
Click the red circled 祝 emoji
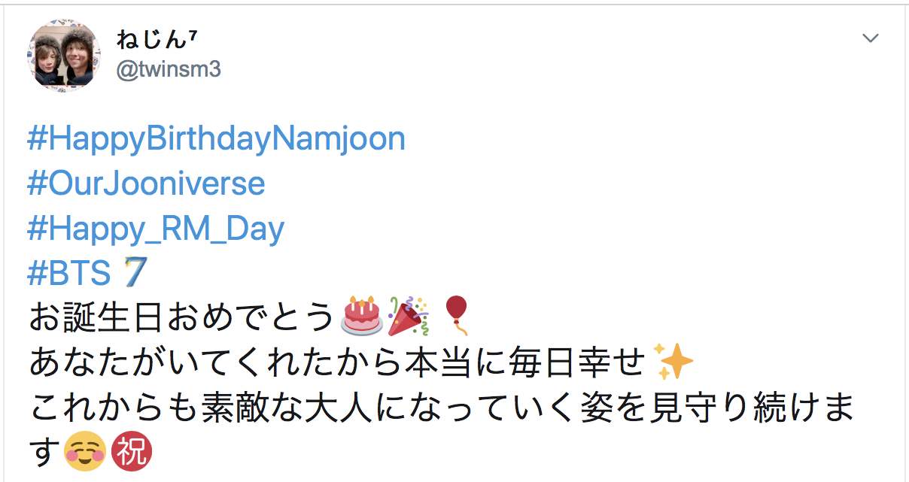[132, 453]
